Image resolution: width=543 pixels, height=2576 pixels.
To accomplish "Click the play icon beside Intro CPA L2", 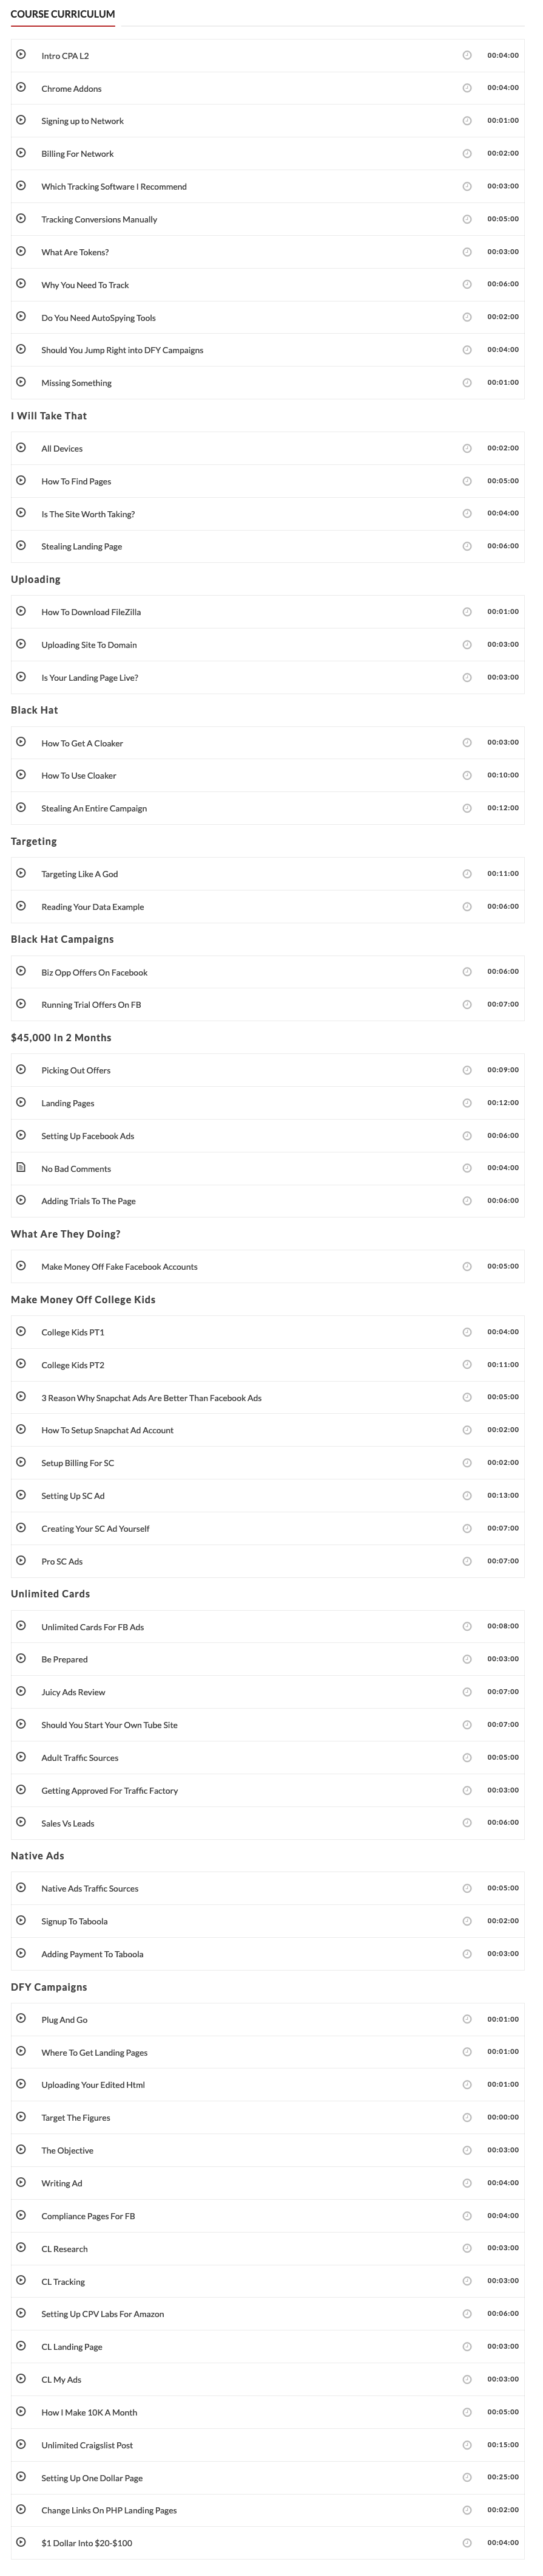I will [21, 55].
